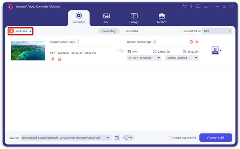
Task: Click the 38.51 MB file size text
Action: (90, 53)
